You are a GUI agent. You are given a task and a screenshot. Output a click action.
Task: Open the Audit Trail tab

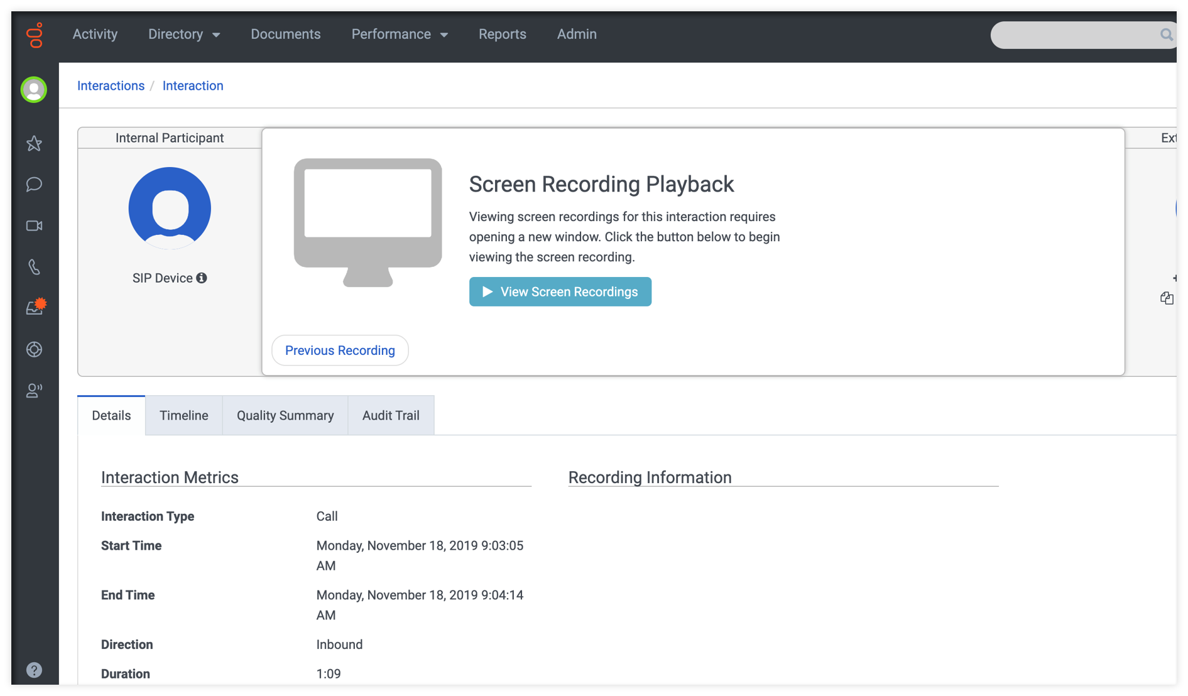(x=390, y=415)
